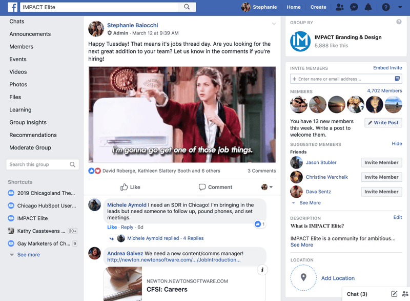Open Announcements in group sidebar
This screenshot has height=301, width=410.
click(x=30, y=34)
